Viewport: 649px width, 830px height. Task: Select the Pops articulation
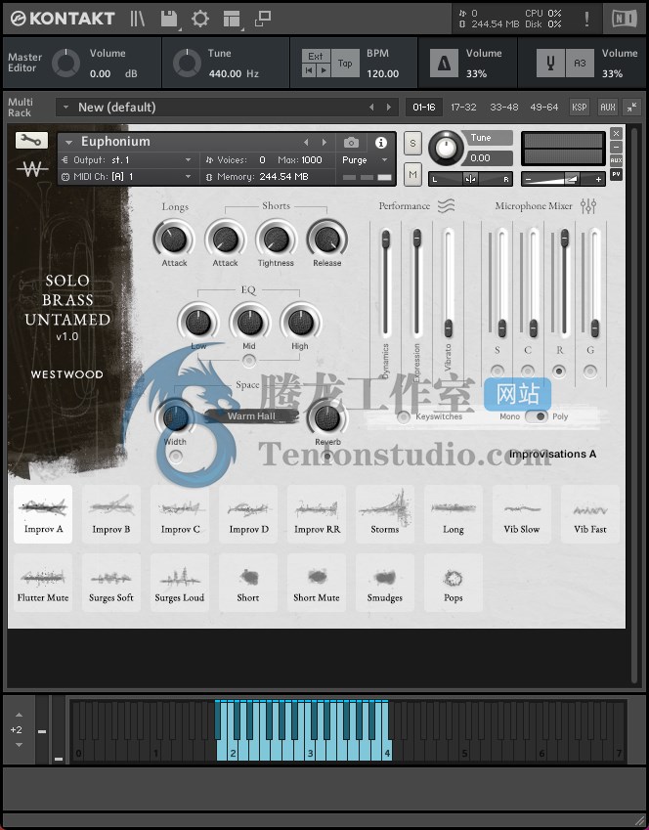click(454, 583)
